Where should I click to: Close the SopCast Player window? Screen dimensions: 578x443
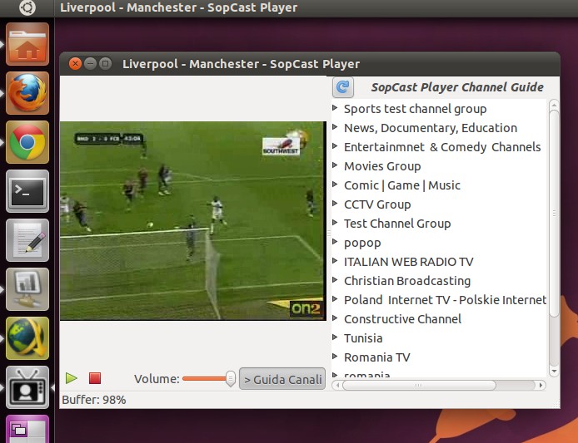75,64
